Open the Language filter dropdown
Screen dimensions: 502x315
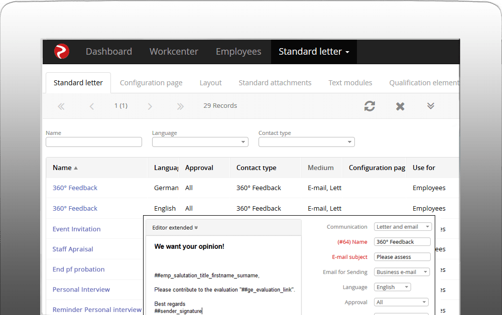pos(200,142)
